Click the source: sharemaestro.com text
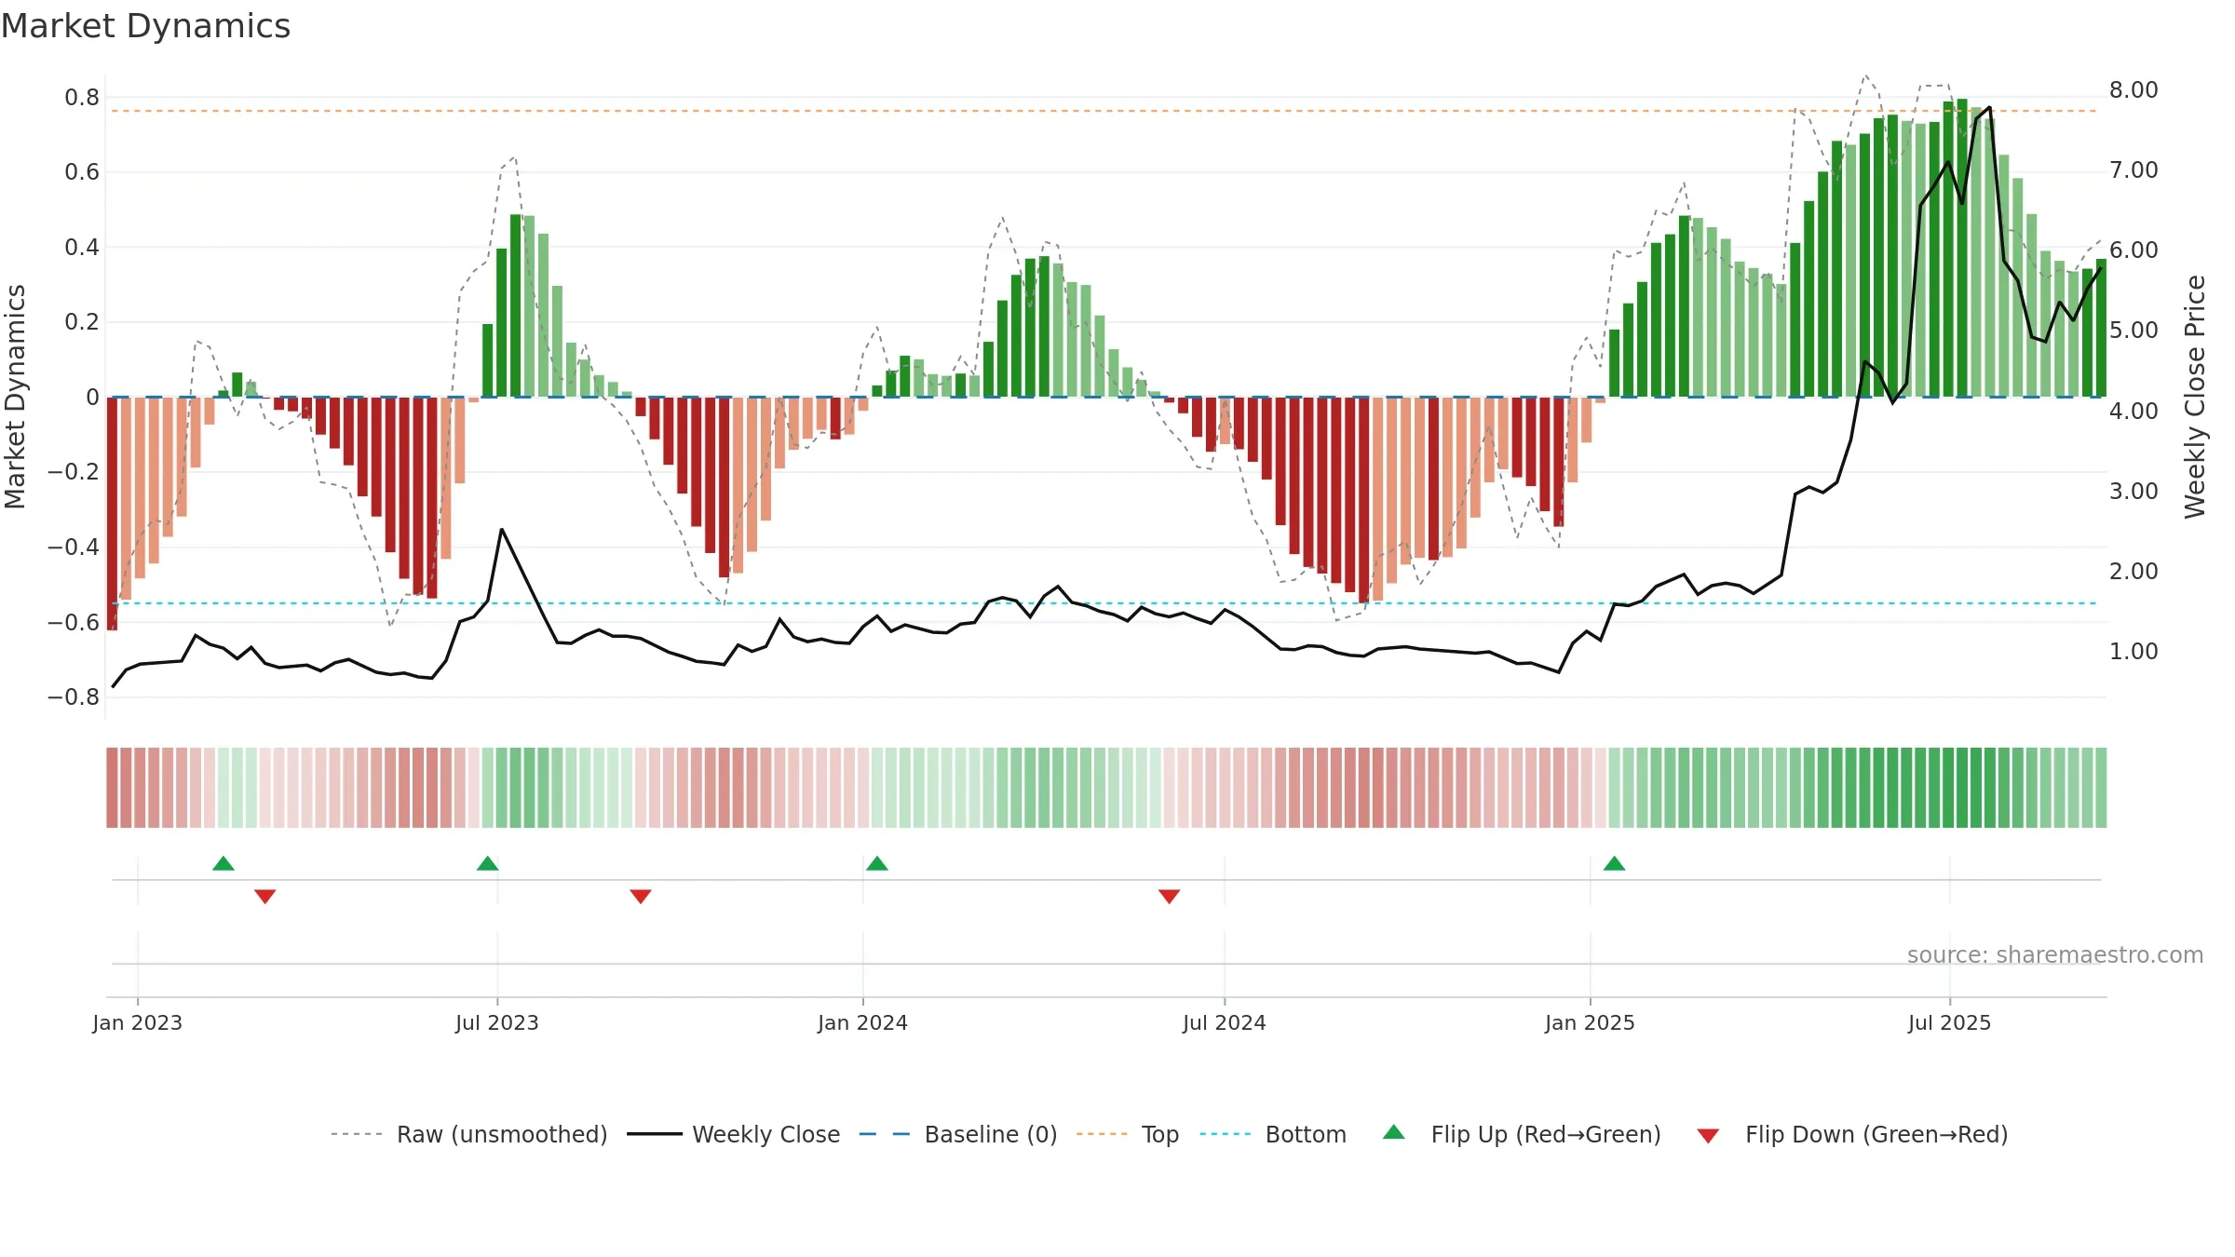This screenshot has height=1257, width=2235. [x=2054, y=954]
